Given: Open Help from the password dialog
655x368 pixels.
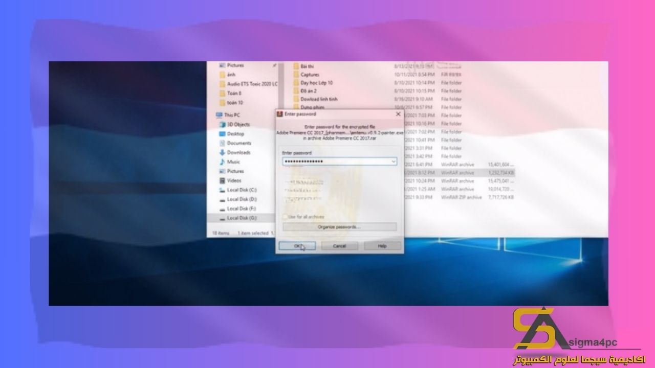Looking at the screenshot, I should click(382, 246).
